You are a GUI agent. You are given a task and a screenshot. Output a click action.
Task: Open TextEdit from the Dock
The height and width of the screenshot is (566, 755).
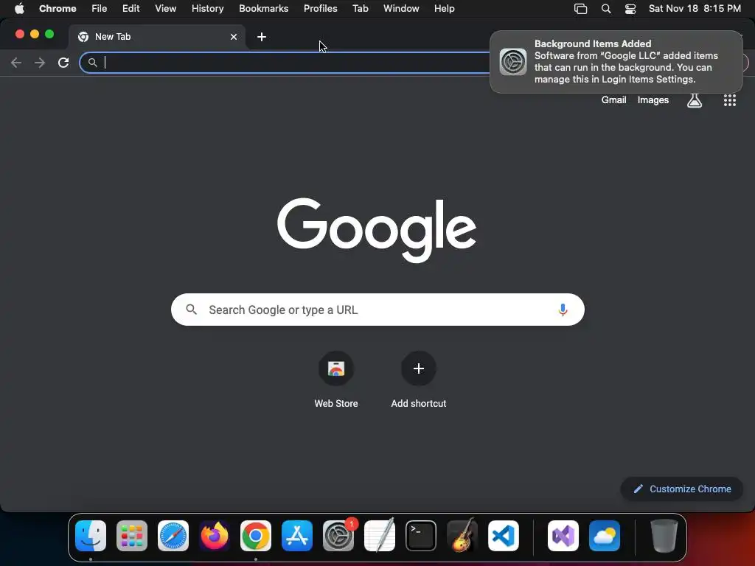tap(380, 536)
